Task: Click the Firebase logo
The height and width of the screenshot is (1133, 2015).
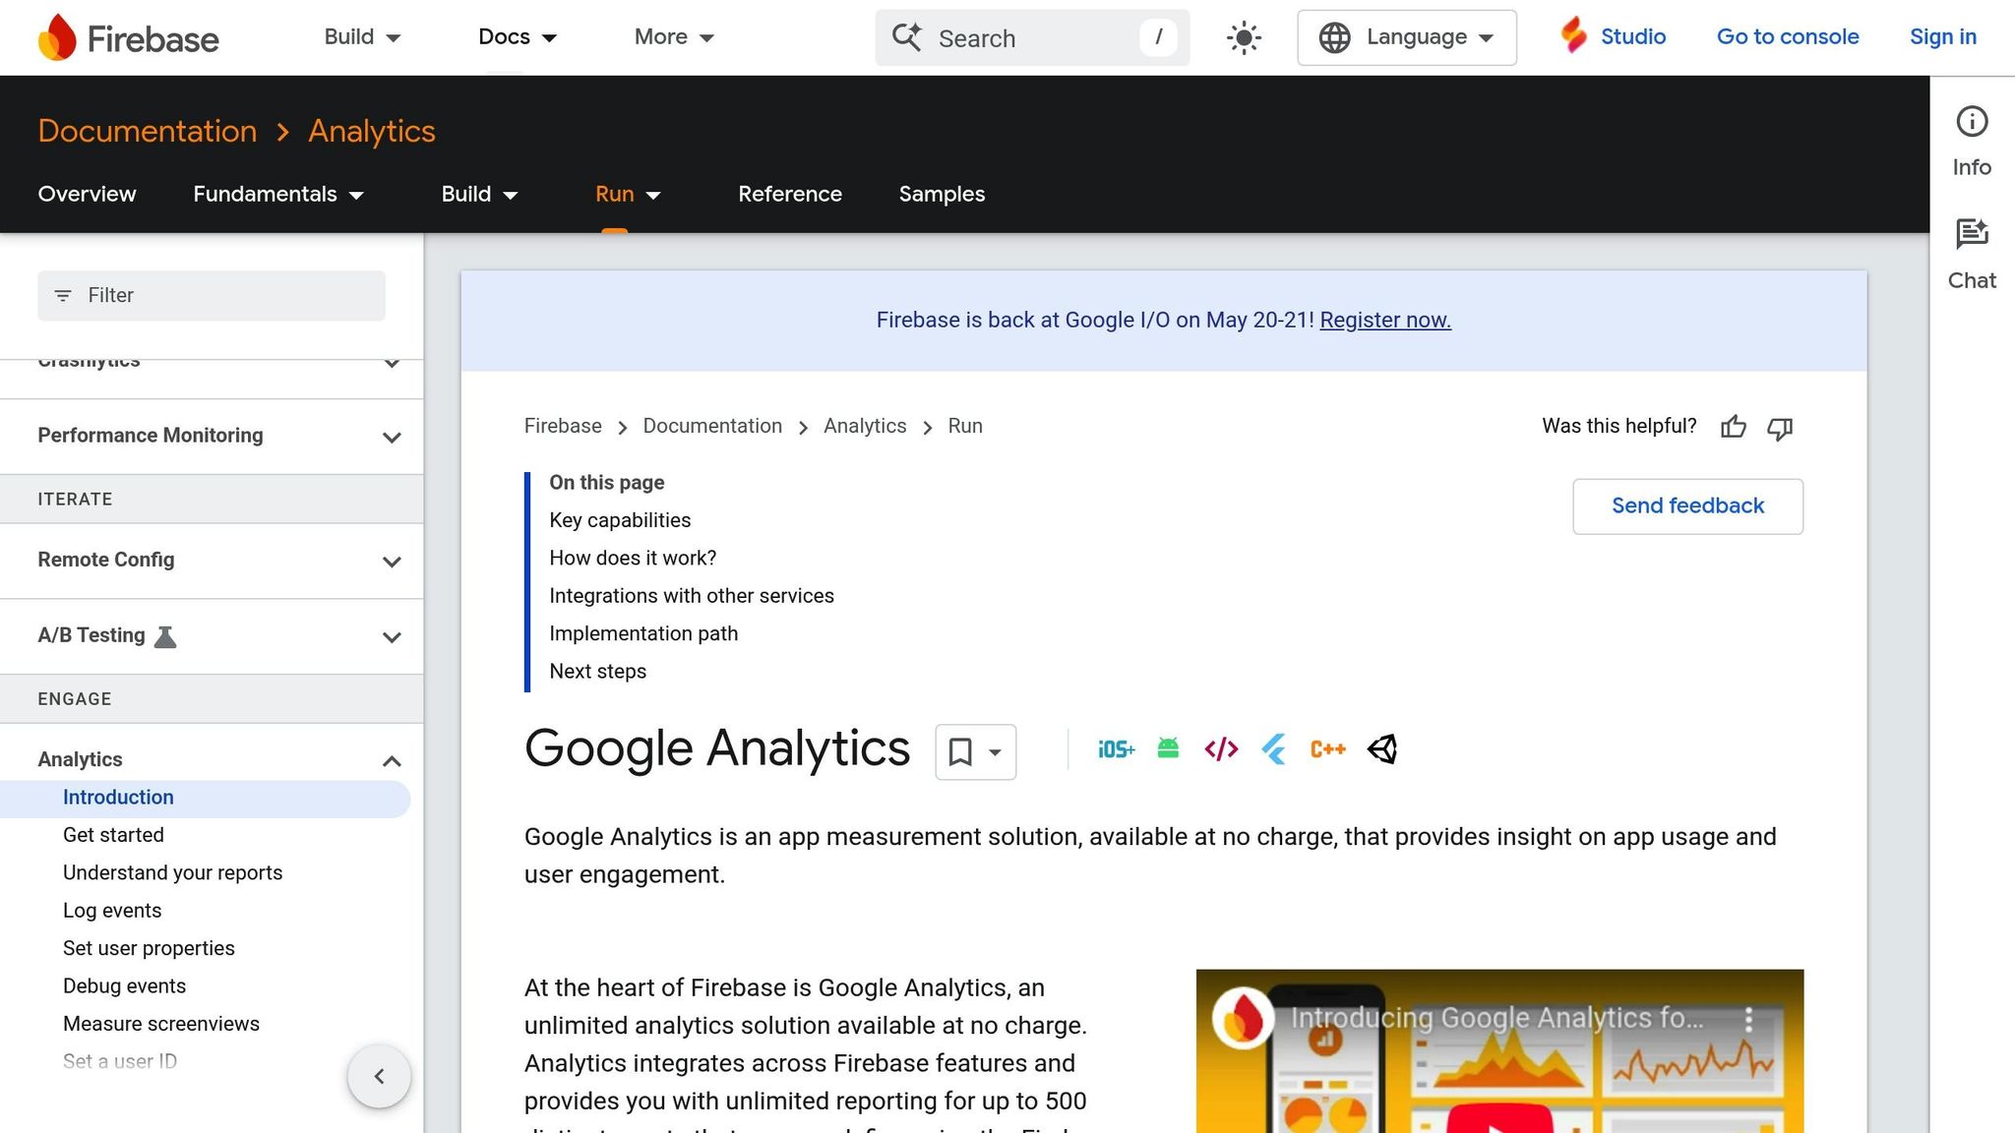Action: coord(128,37)
